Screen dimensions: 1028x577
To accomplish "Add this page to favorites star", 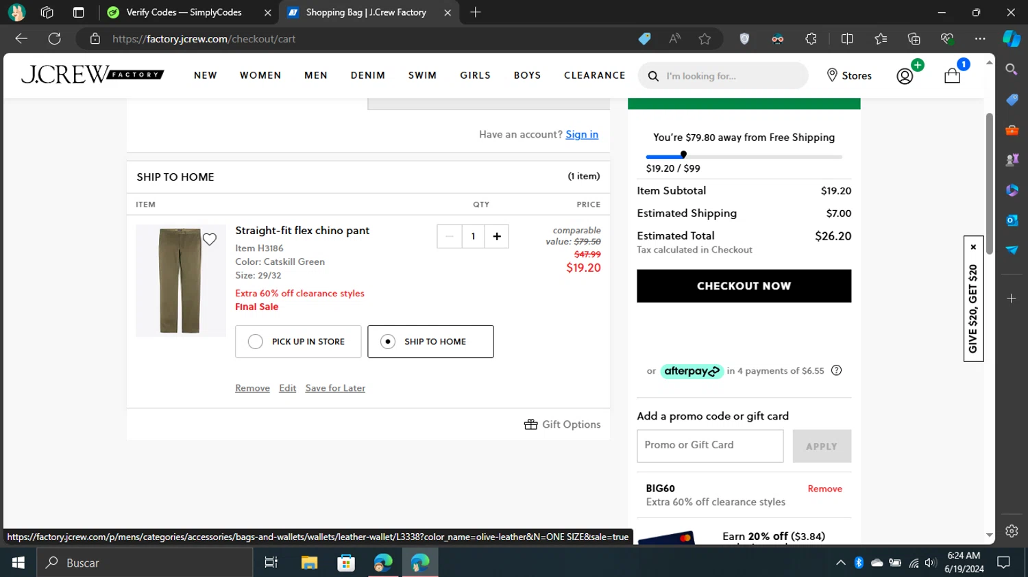I will [x=705, y=39].
